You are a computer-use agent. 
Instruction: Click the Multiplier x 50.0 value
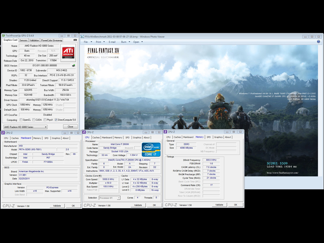tap(108, 183)
